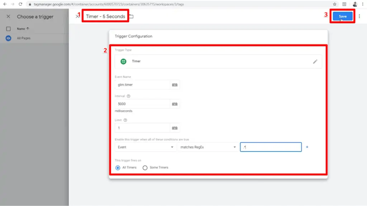
Task: Open variable picker beside Interval field
Action: point(175,104)
